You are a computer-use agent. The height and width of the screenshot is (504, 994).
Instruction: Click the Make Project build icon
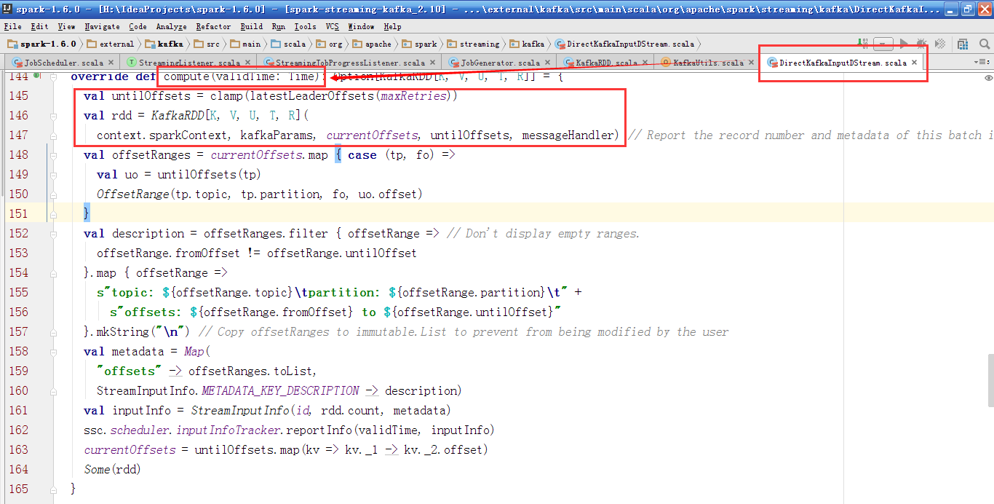tap(863, 44)
